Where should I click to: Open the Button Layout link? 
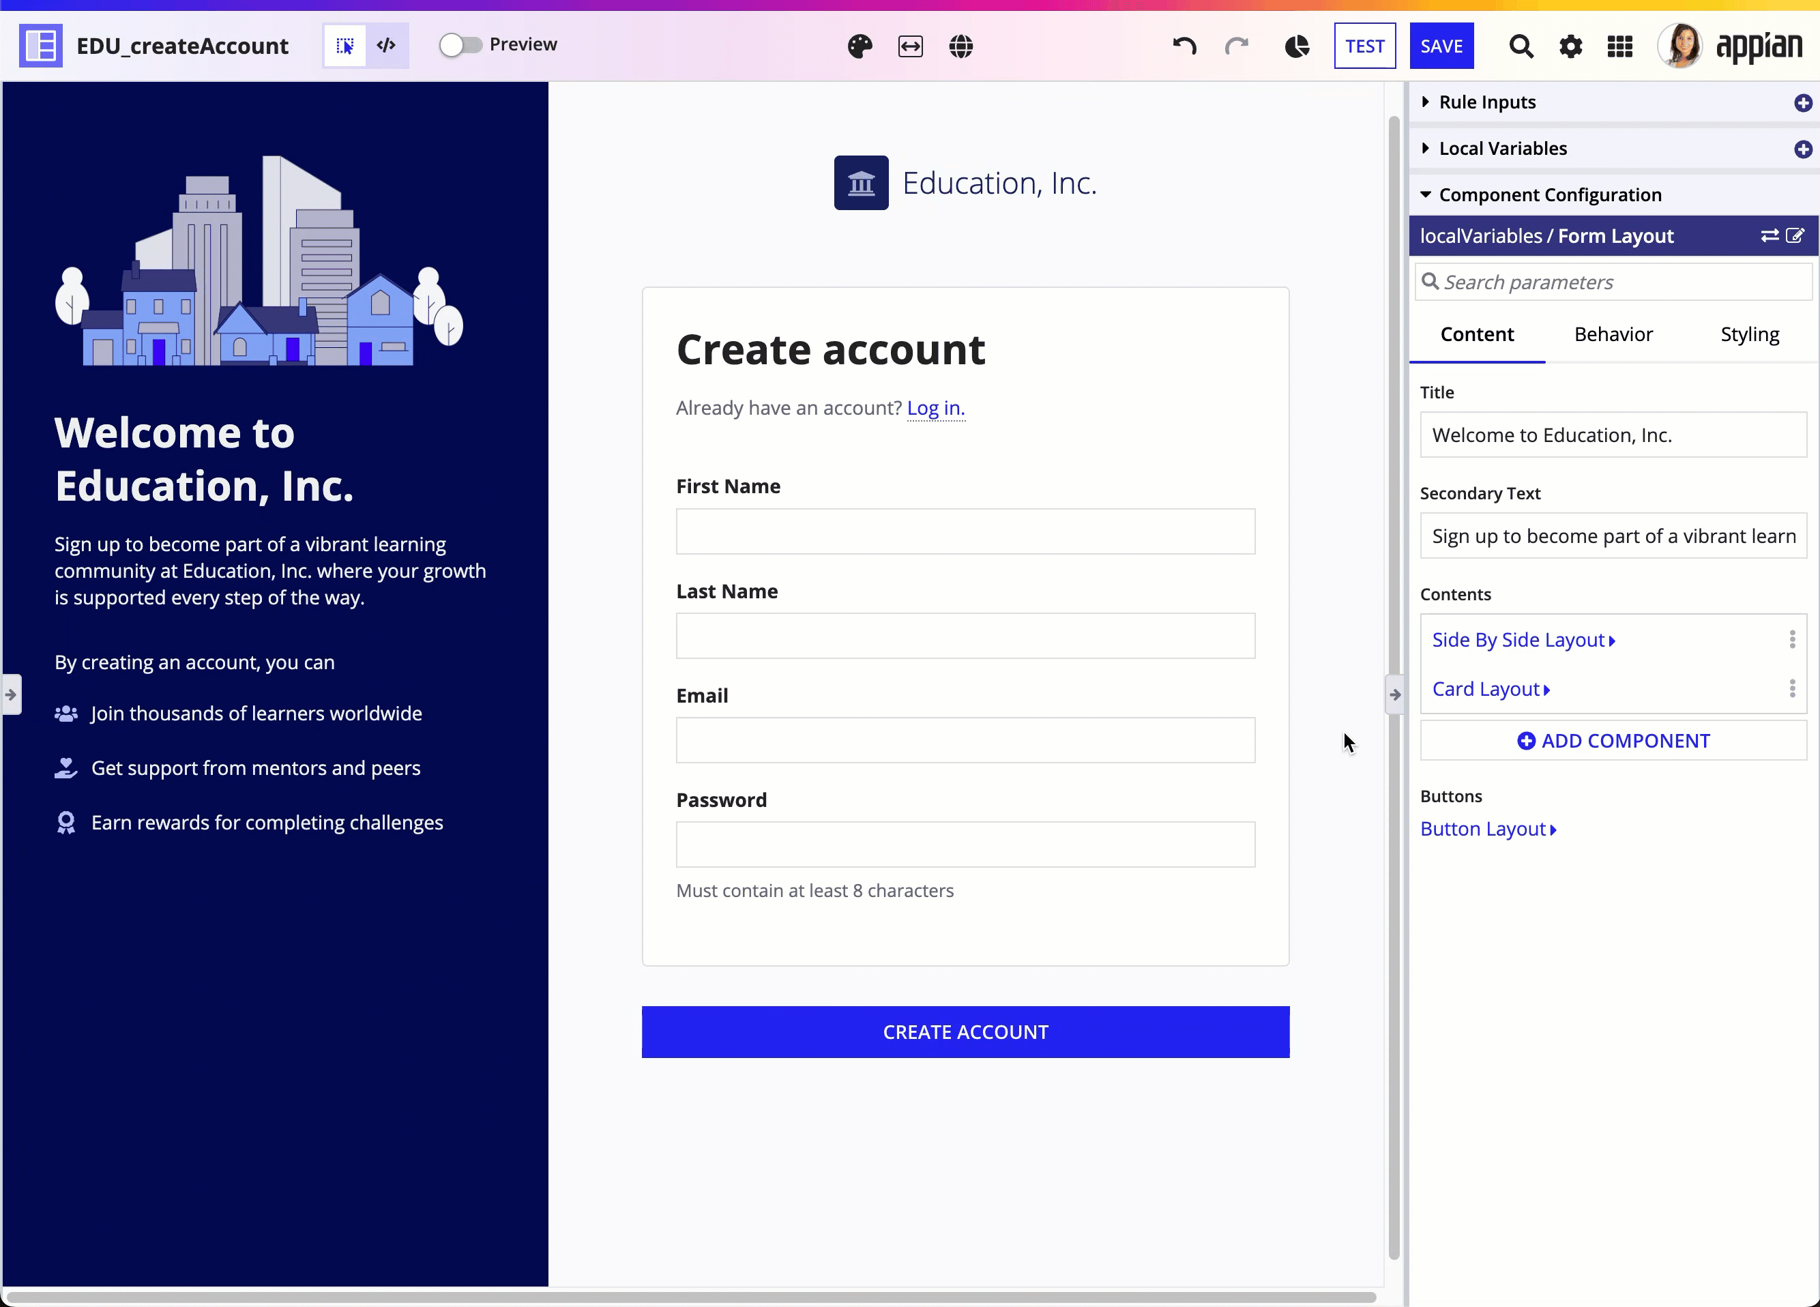pos(1488,829)
